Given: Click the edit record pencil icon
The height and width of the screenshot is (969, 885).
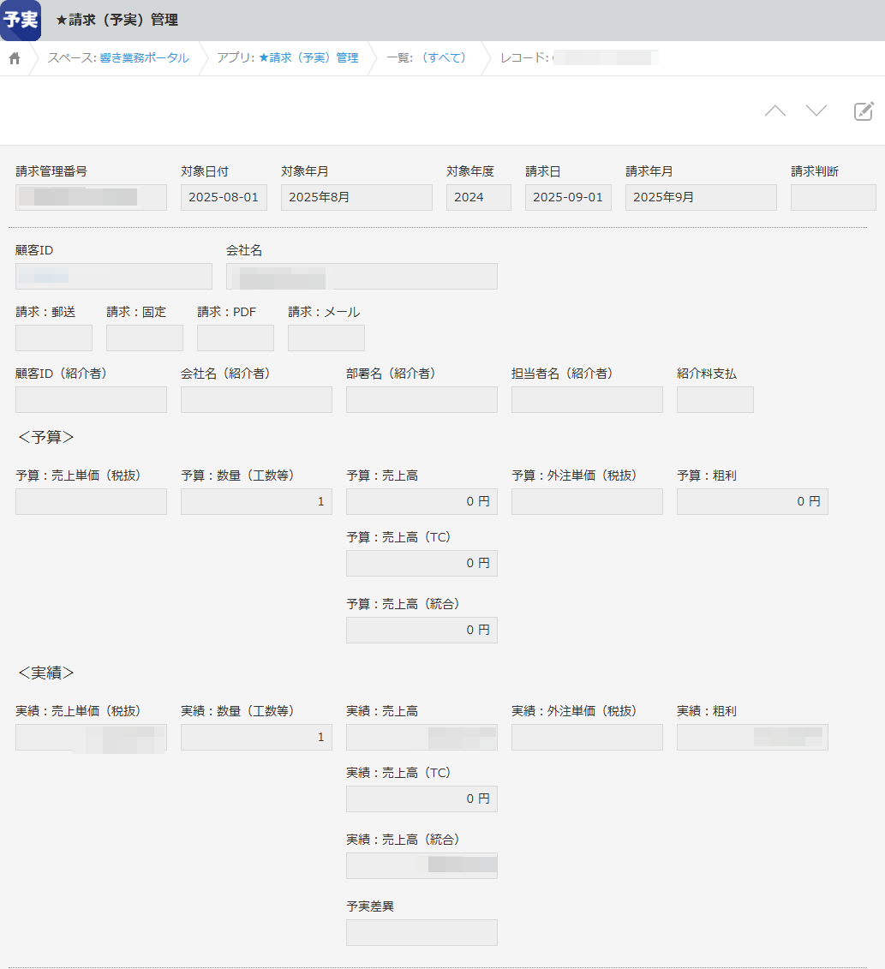Looking at the screenshot, I should pyautogui.click(x=864, y=111).
